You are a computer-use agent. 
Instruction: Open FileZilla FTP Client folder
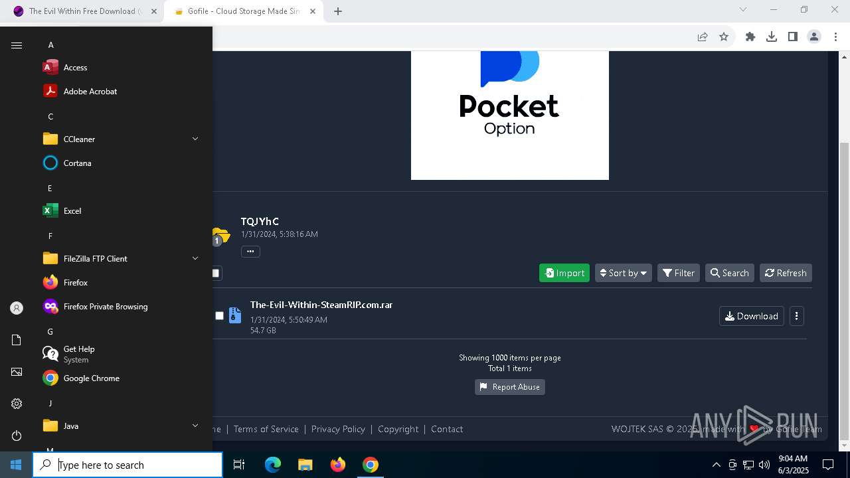pyautogui.click(x=120, y=259)
